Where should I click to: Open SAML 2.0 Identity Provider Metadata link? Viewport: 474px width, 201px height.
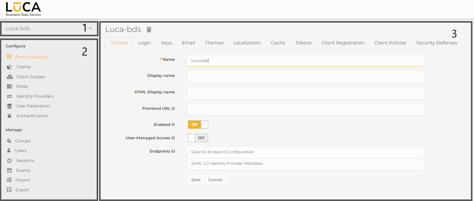coord(227,163)
